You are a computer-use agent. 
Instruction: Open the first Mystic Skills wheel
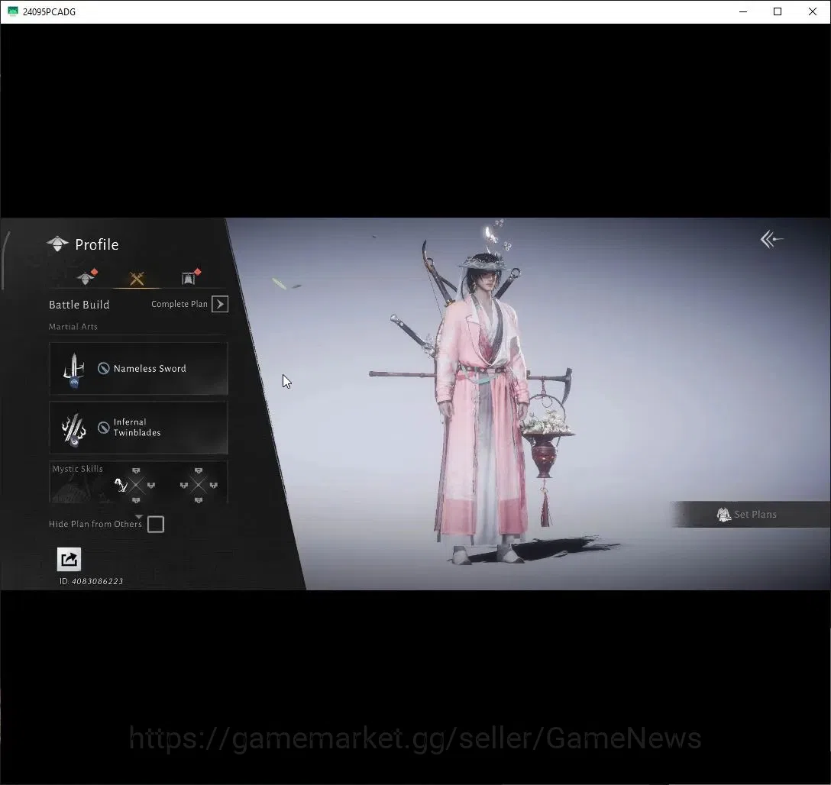tap(136, 485)
